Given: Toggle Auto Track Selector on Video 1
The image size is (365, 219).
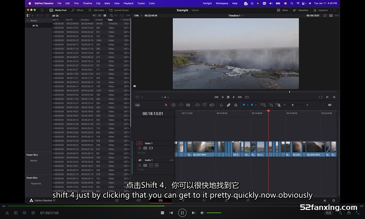Looking at the screenshot, I should (x=145, y=148).
